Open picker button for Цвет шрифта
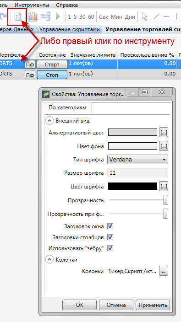This screenshot has height=322, width=181. tap(164, 187)
